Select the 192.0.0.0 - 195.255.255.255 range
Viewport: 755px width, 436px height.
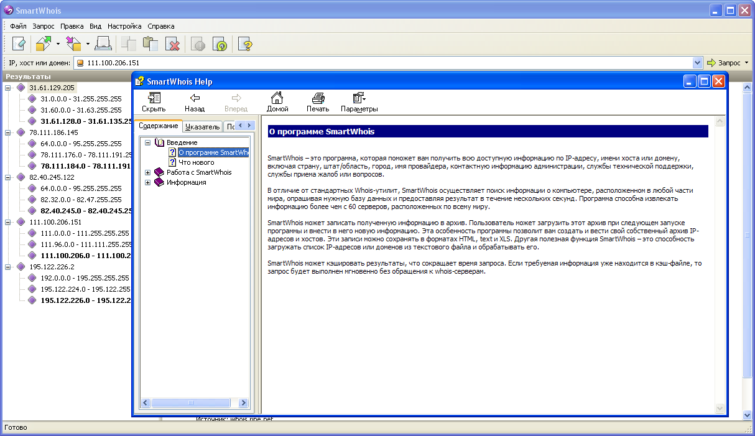click(x=85, y=278)
